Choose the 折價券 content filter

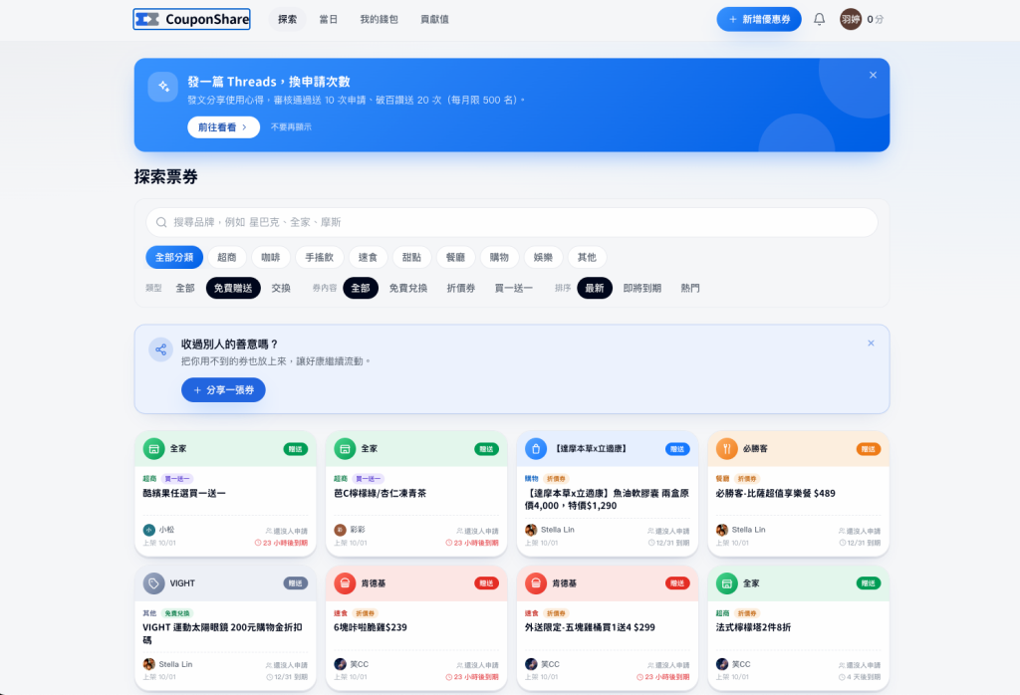pyautogui.click(x=461, y=288)
